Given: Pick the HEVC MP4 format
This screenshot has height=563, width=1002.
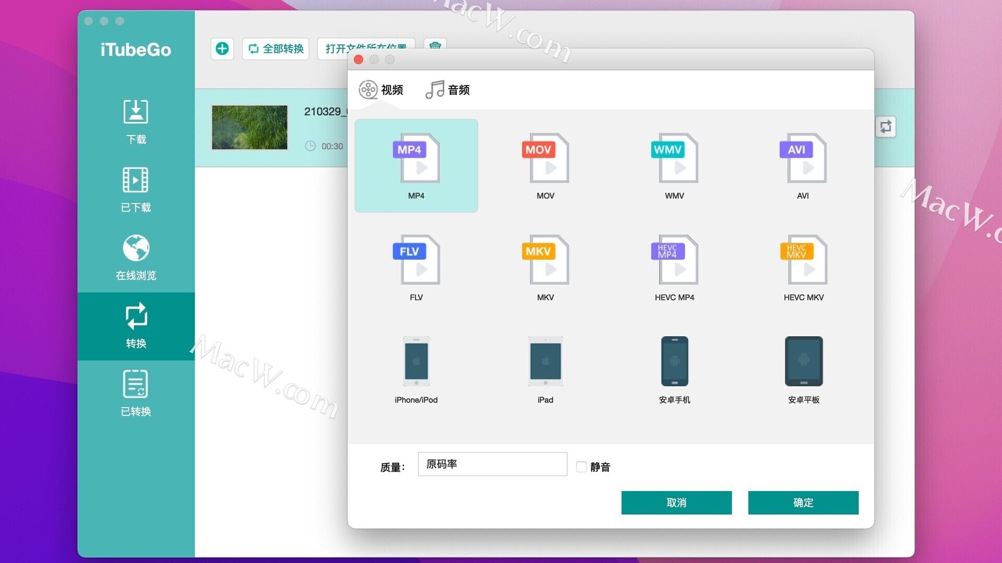Looking at the screenshot, I should tap(674, 267).
